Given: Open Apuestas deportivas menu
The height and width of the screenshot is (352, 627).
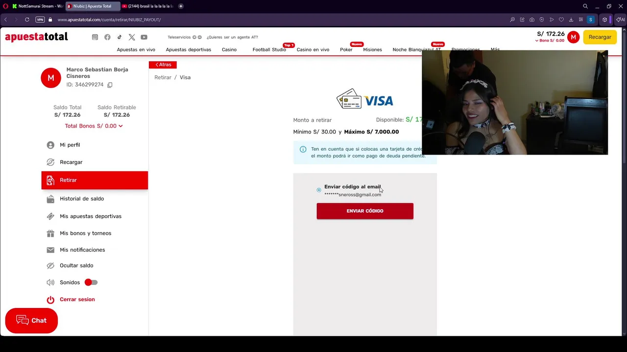Looking at the screenshot, I should pos(189,50).
